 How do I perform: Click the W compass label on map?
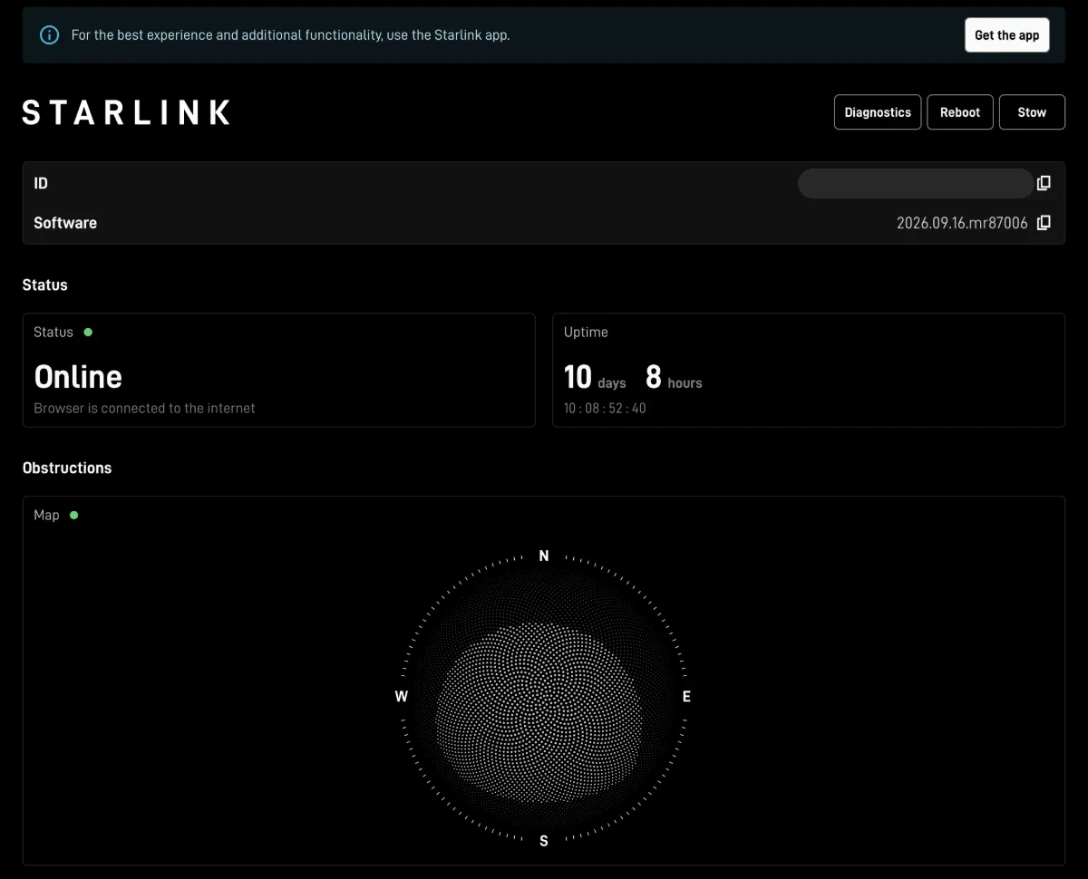(x=402, y=697)
